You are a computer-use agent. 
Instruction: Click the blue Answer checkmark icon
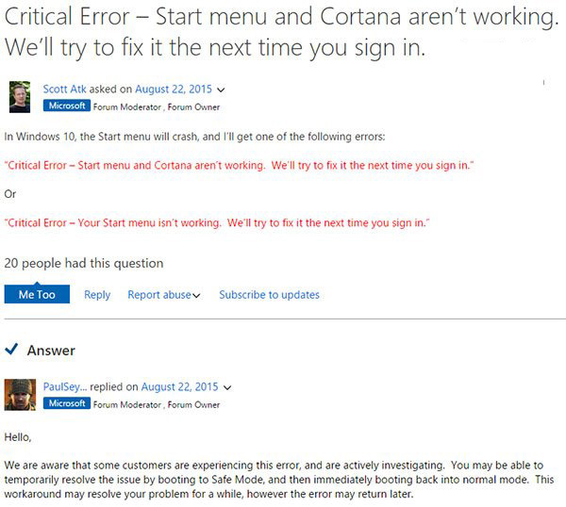click(12, 350)
